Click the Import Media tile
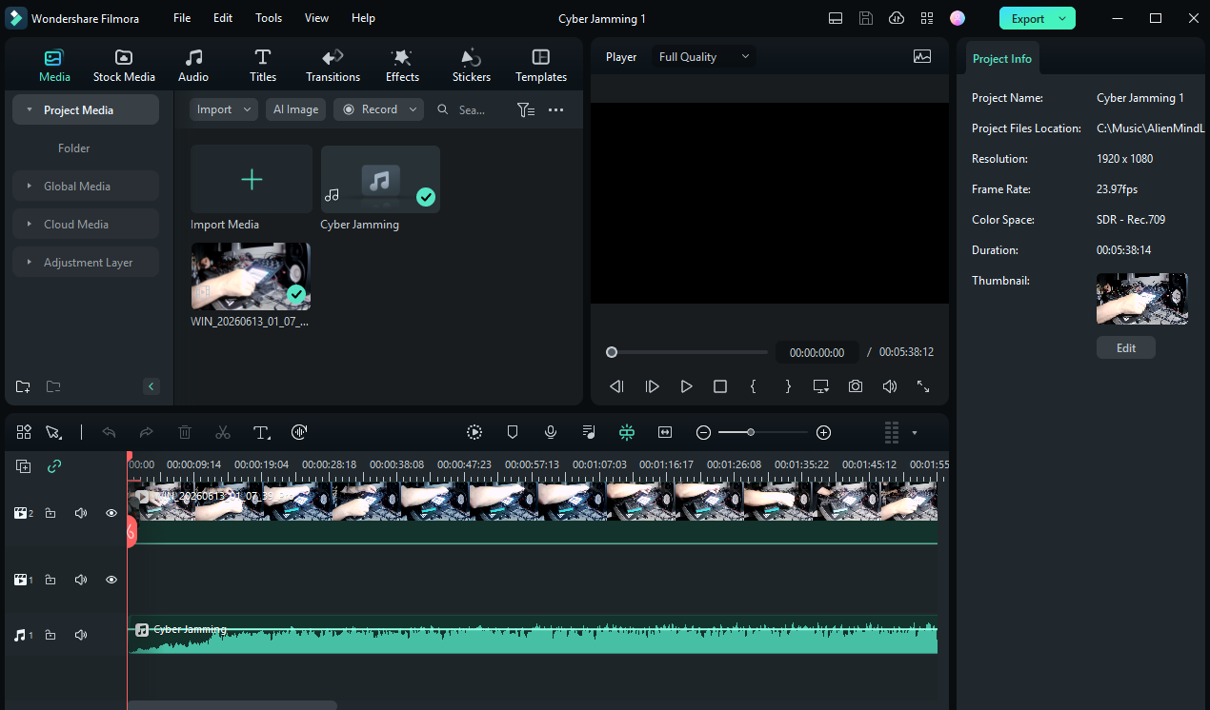 coord(252,179)
